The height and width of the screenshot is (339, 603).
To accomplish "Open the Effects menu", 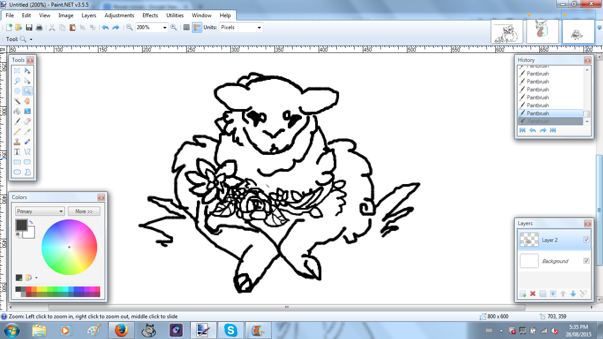I will pos(150,15).
